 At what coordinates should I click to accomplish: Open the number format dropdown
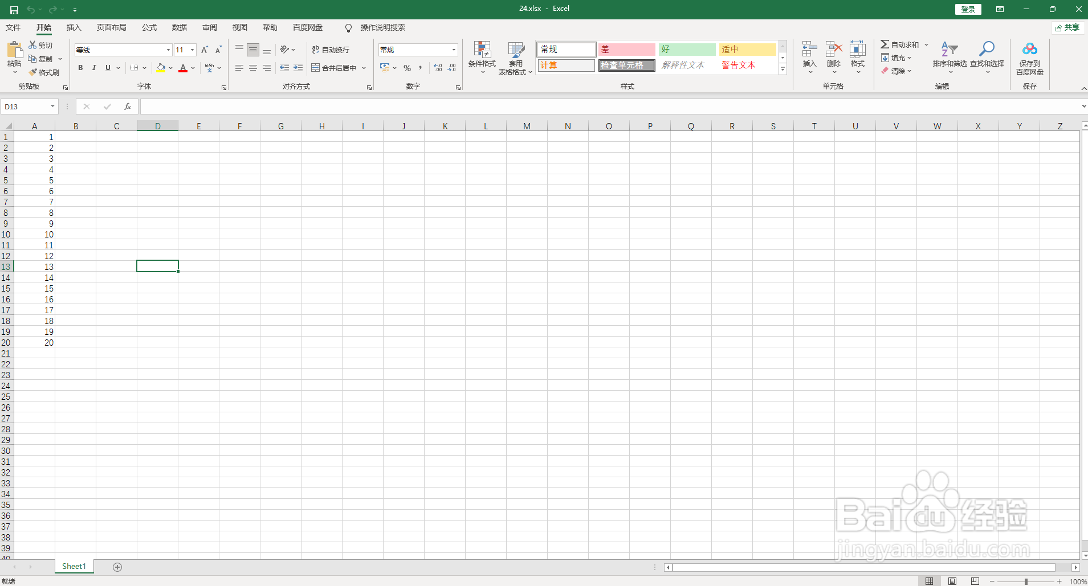click(454, 50)
